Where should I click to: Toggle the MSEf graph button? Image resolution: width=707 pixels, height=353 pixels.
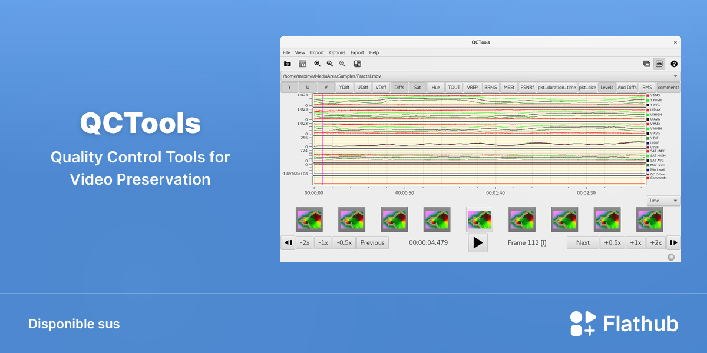pyautogui.click(x=508, y=87)
